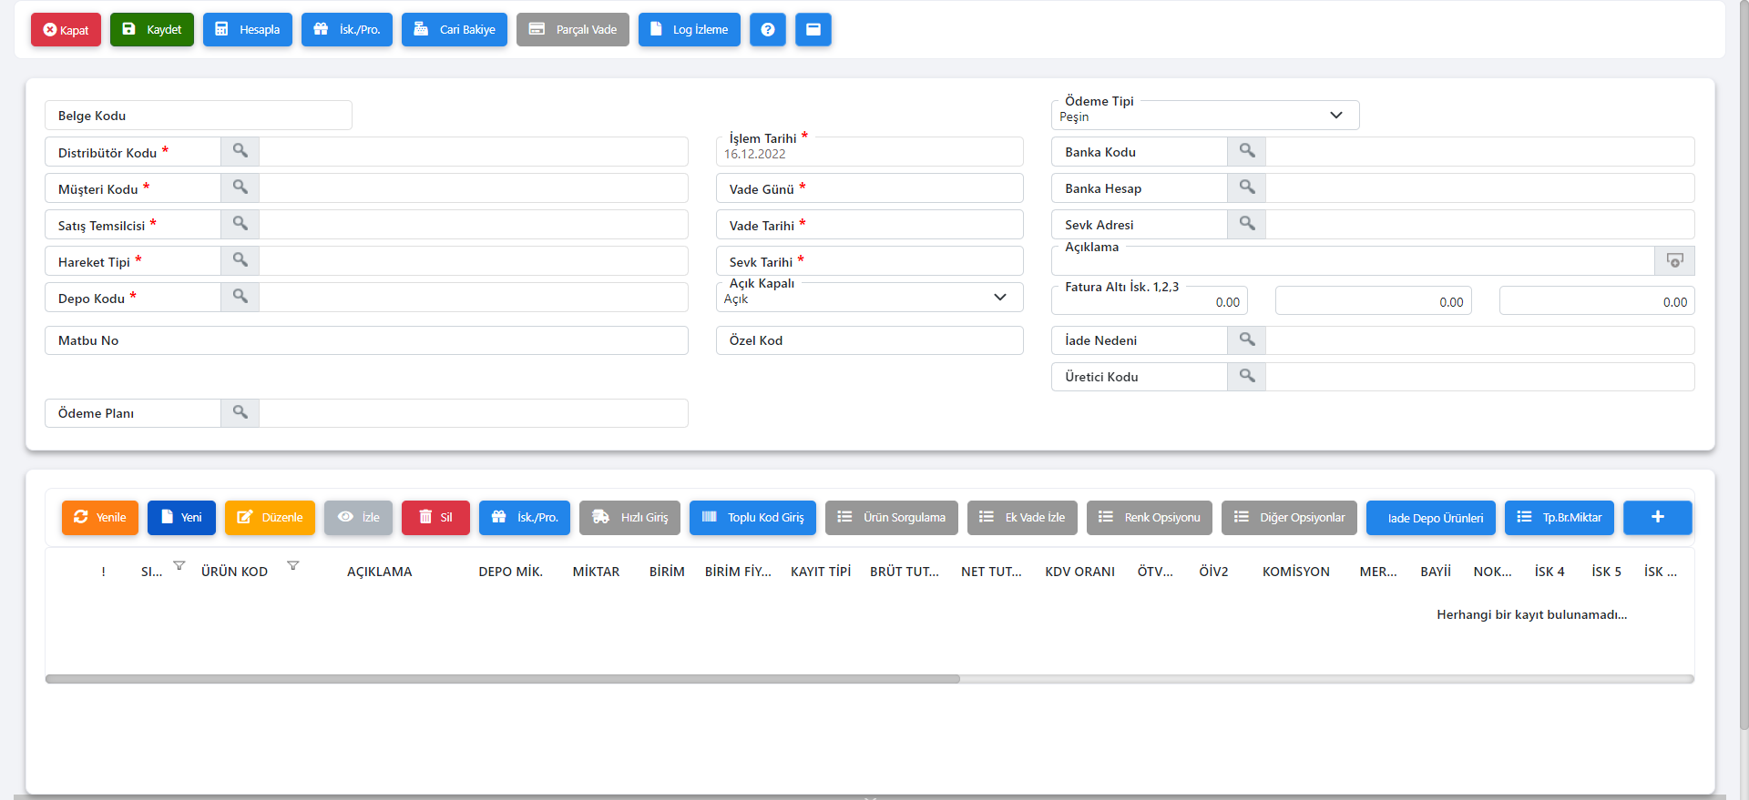
Task: Click the KDV ORANI column header
Action: pos(1079,572)
